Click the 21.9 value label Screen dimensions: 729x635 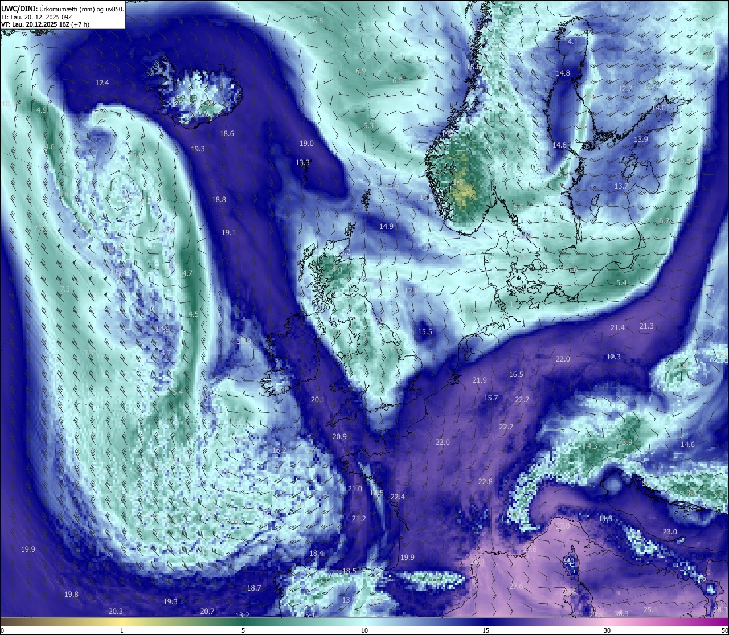click(480, 380)
